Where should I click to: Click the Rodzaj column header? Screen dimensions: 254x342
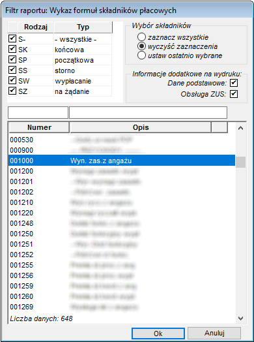(x=35, y=27)
